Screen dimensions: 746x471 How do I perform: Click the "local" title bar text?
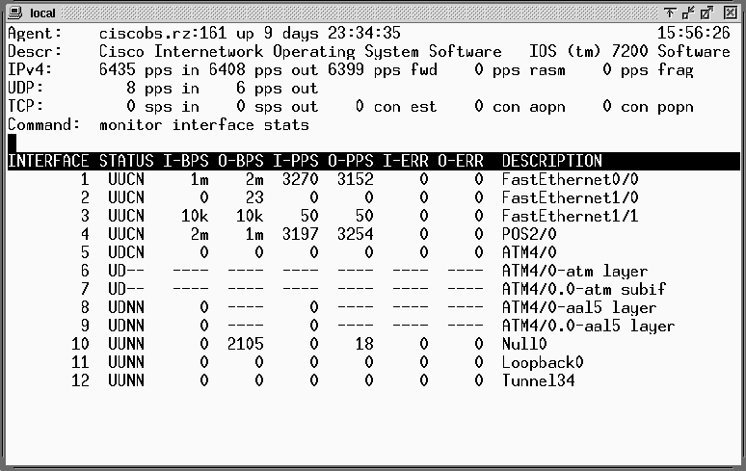click(x=42, y=12)
